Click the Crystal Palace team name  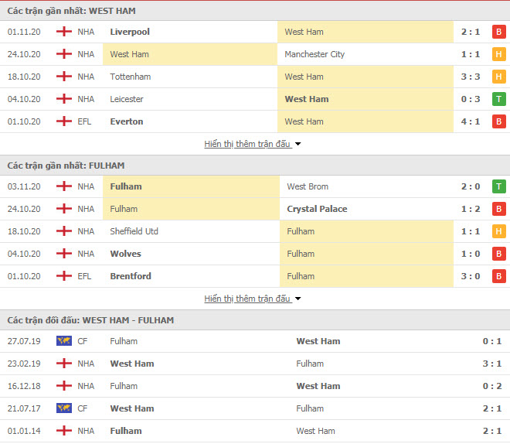(317, 209)
